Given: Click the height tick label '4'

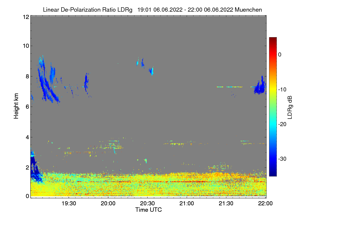Looking at the screenshot, I should click(x=27, y=137).
